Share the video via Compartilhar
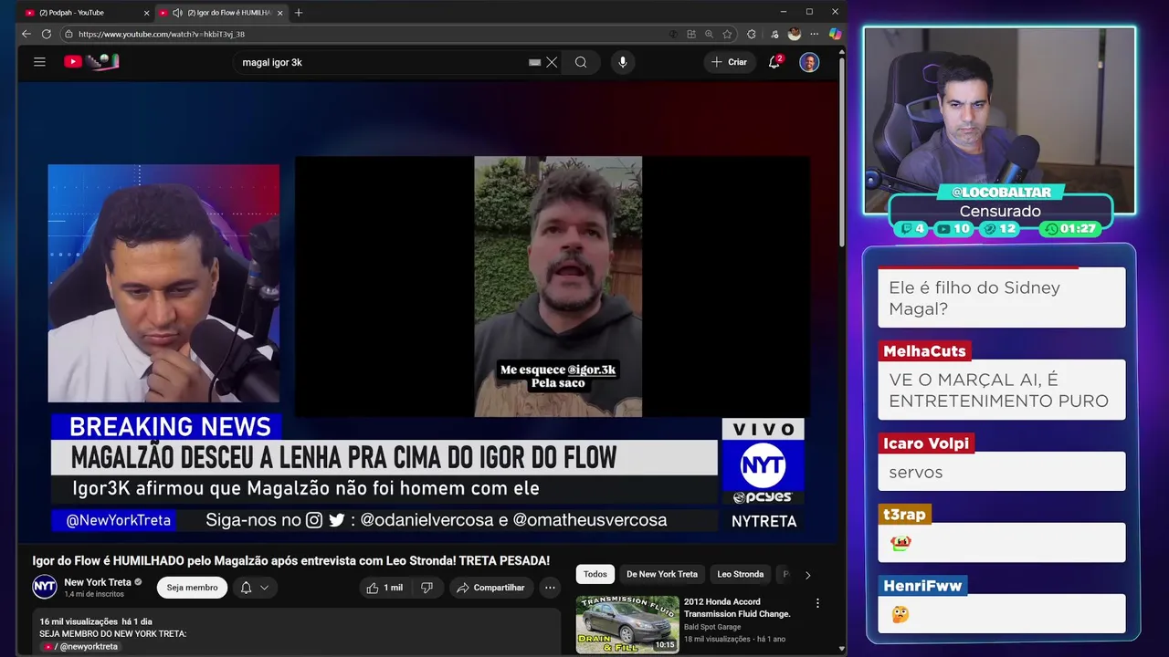This screenshot has width=1169, height=657. point(490,588)
